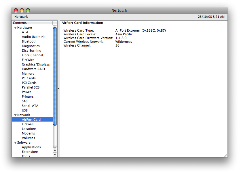Collapse the Hardware category triangle
Viewport: 239px width, 173px height.
pyautogui.click(x=15, y=28)
